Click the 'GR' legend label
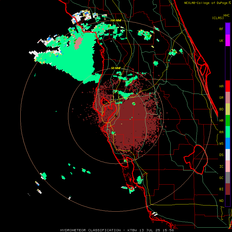The height and width of the screenshot is (232, 232). 221,98
